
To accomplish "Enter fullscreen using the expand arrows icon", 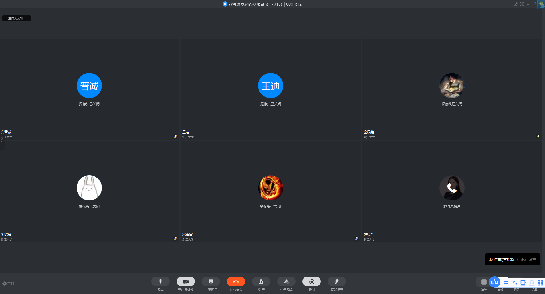I will (x=522, y=4).
